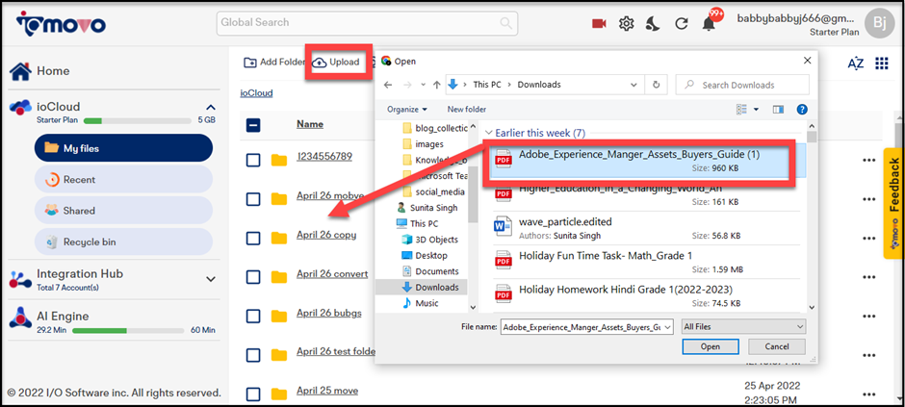Open the Organize dropdown menu
Image resolution: width=905 pixels, height=407 pixels.
click(407, 109)
